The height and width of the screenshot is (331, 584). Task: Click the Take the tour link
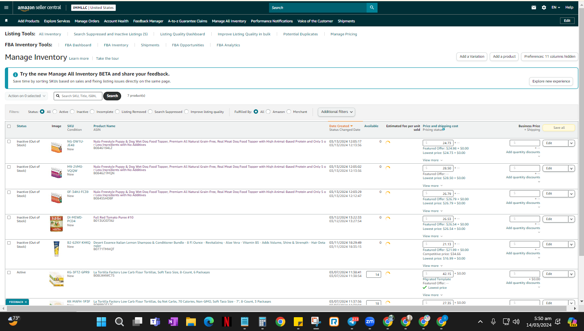pos(107,58)
